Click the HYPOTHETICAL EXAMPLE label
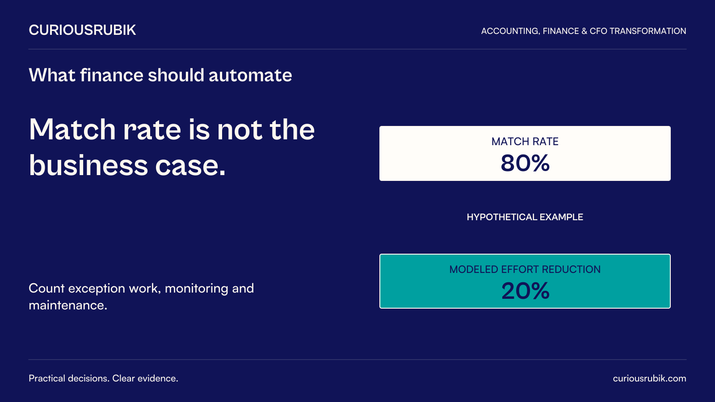The width and height of the screenshot is (715, 402). coord(525,217)
